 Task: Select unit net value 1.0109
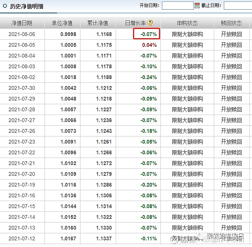pyautogui.click(x=68, y=174)
